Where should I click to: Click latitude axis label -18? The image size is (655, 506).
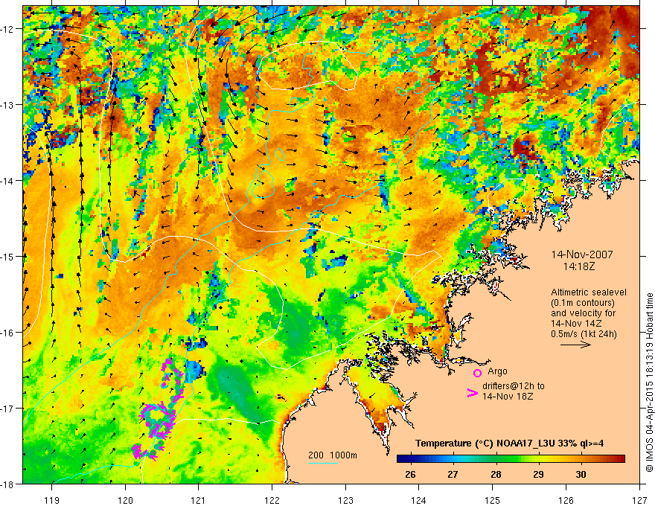pos(7,484)
